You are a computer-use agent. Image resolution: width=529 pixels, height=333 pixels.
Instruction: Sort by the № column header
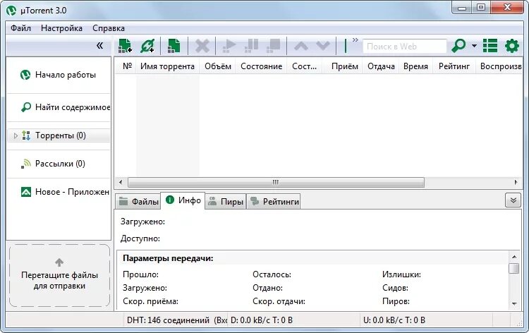coord(127,66)
